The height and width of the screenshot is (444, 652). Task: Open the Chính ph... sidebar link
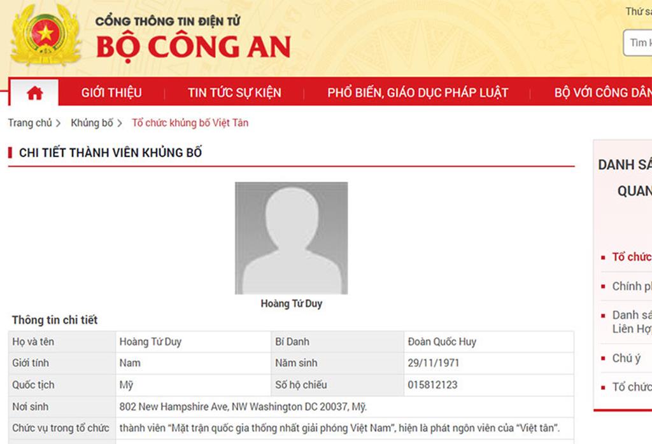point(632,286)
